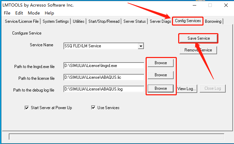Switch to System Settings tab
Viewport: 234px width, 144px height.
(56, 21)
